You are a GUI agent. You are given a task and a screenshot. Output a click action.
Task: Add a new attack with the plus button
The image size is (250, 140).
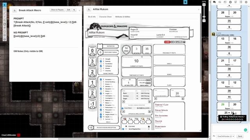123,101
